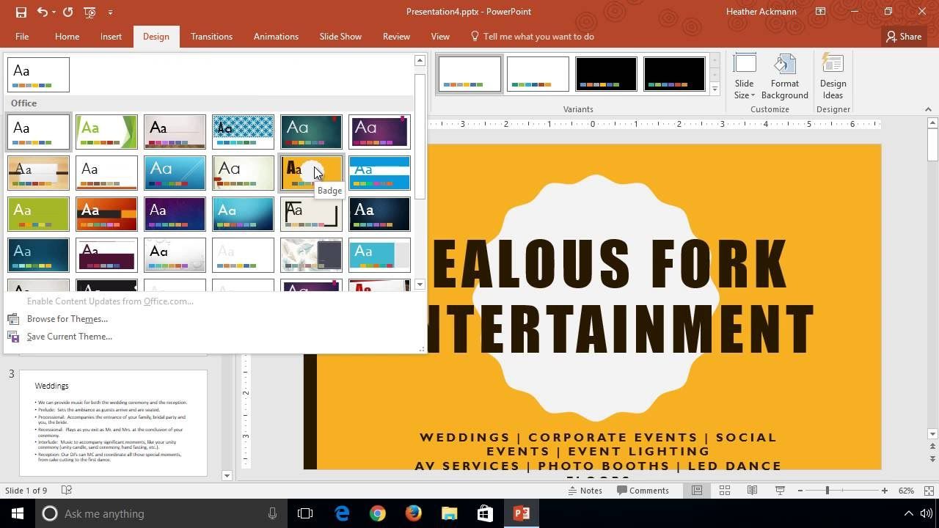The height and width of the screenshot is (528, 939).
Task: Open the Transitions tab
Action: tap(211, 37)
